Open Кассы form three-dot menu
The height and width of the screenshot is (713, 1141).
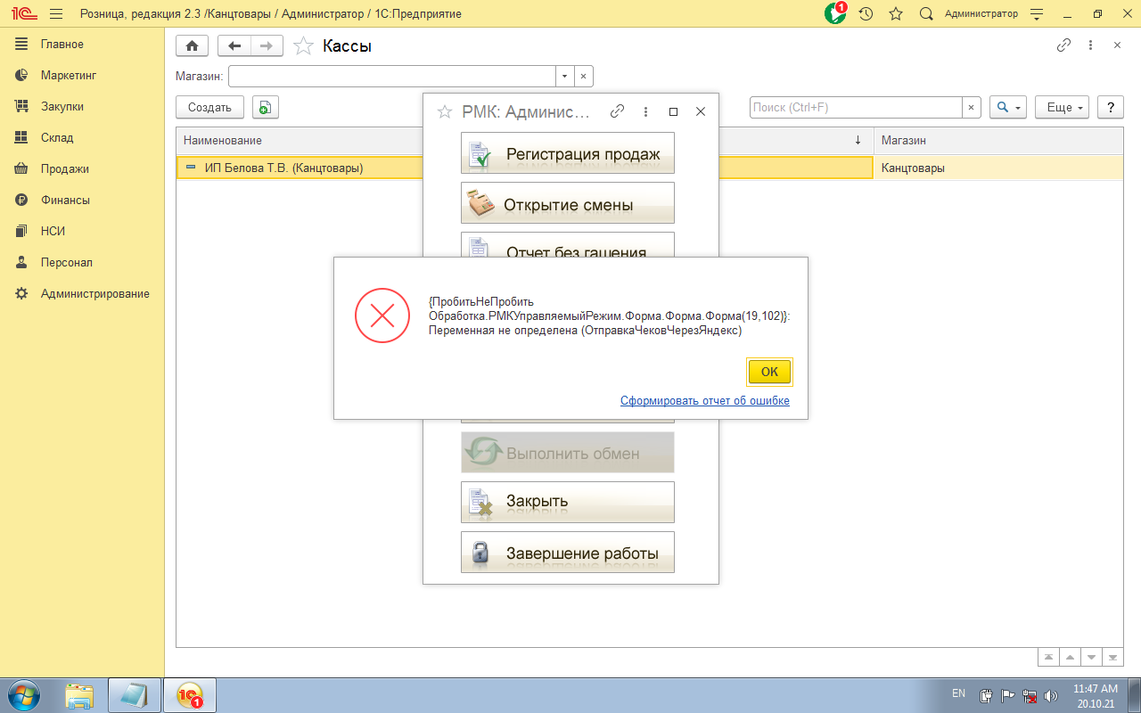coord(1090,45)
